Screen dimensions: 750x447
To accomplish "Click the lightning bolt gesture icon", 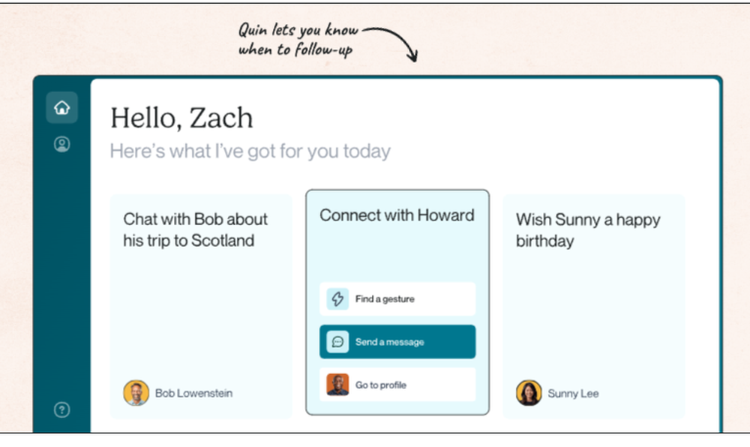I will [x=337, y=298].
